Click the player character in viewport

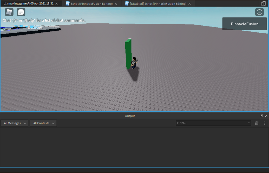click(134, 63)
